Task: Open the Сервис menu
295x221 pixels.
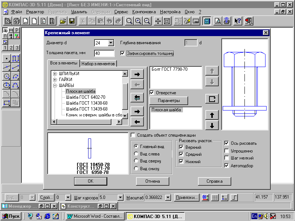Action: coord(121,12)
